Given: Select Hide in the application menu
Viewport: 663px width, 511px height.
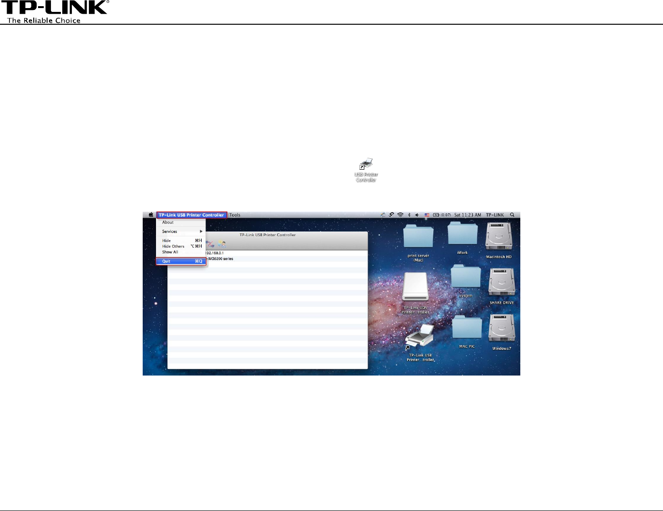Looking at the screenshot, I should point(181,241).
